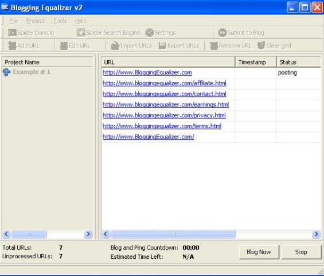
Task: Open the contact.html link
Action: coord(165,94)
